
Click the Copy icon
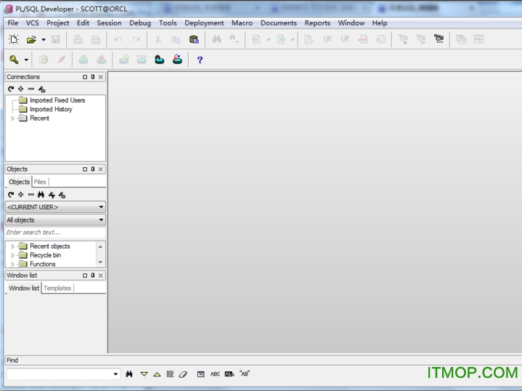(176, 39)
